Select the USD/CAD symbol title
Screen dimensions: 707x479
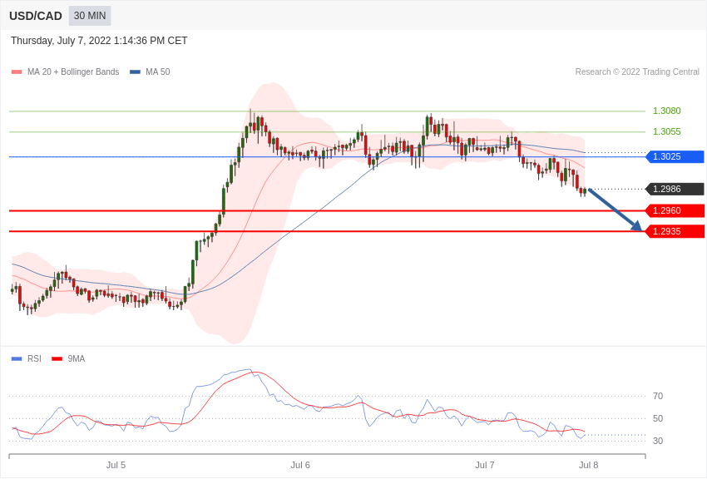(x=36, y=16)
